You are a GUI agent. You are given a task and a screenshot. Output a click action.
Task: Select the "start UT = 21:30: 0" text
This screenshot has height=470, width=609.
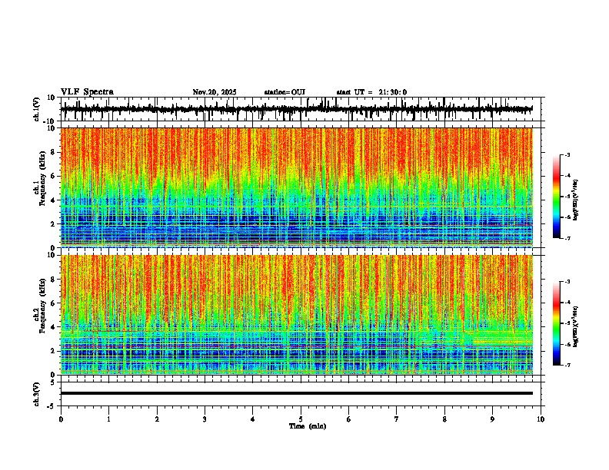click(371, 92)
